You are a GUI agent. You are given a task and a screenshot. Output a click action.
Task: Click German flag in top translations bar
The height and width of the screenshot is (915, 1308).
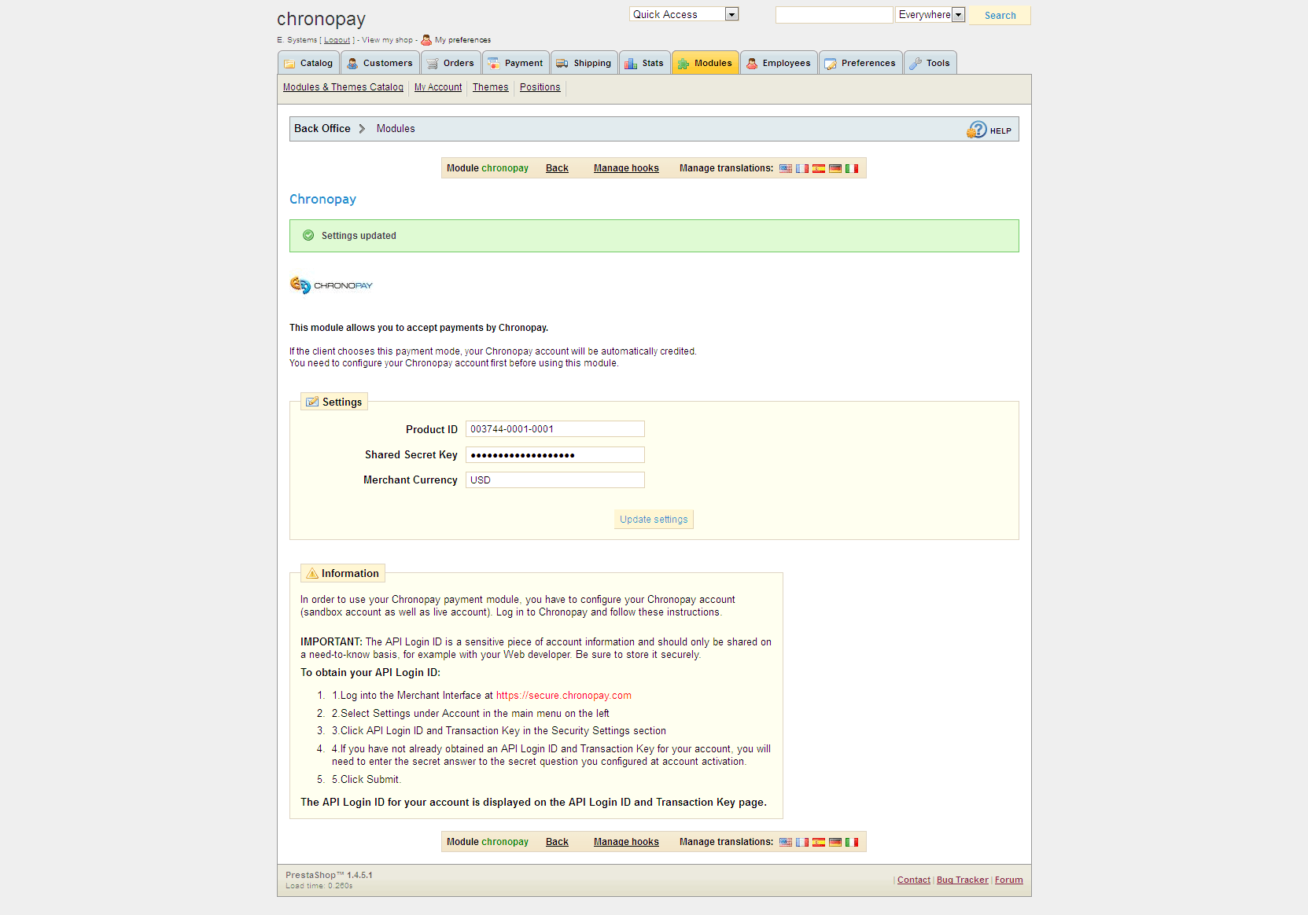[x=835, y=168]
